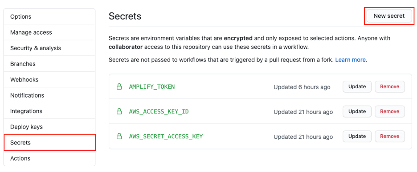Remove the AWS_ACCESS_KEY_ID secret
The image size is (417, 172).
390,111
